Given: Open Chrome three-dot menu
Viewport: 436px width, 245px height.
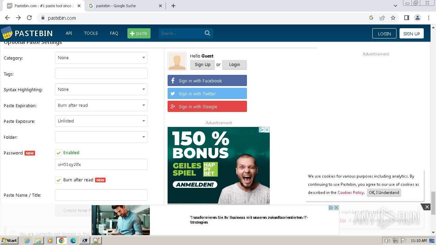Looking at the screenshot, I should click(x=428, y=18).
